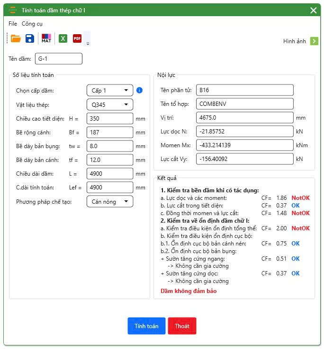Select the Tên tổ hợp COMBENV field
Viewport: 324px width, 349px height.
click(244, 104)
